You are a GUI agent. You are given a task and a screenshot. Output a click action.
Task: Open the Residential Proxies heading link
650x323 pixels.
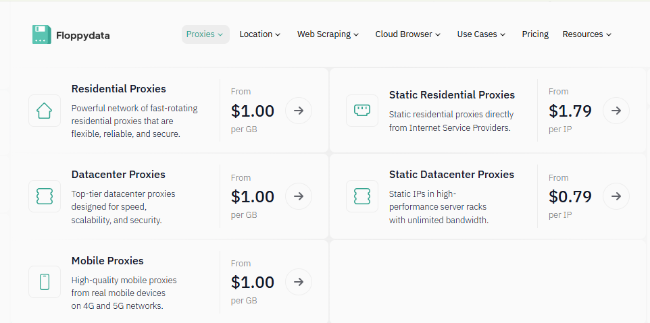(118, 89)
